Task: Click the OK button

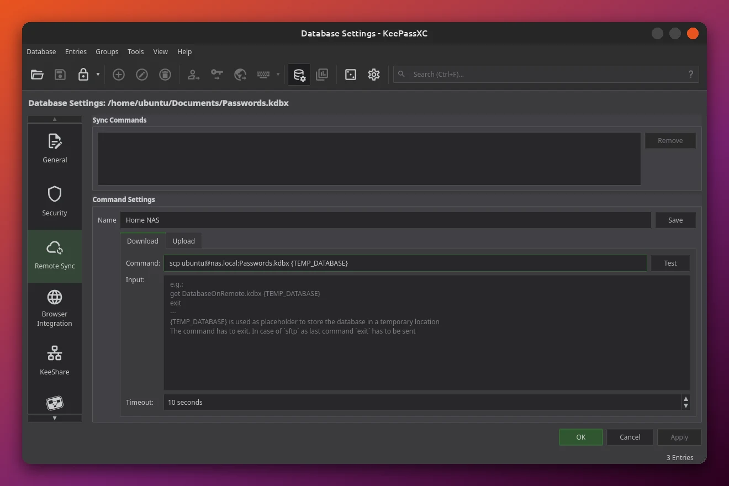Action: pos(581,437)
